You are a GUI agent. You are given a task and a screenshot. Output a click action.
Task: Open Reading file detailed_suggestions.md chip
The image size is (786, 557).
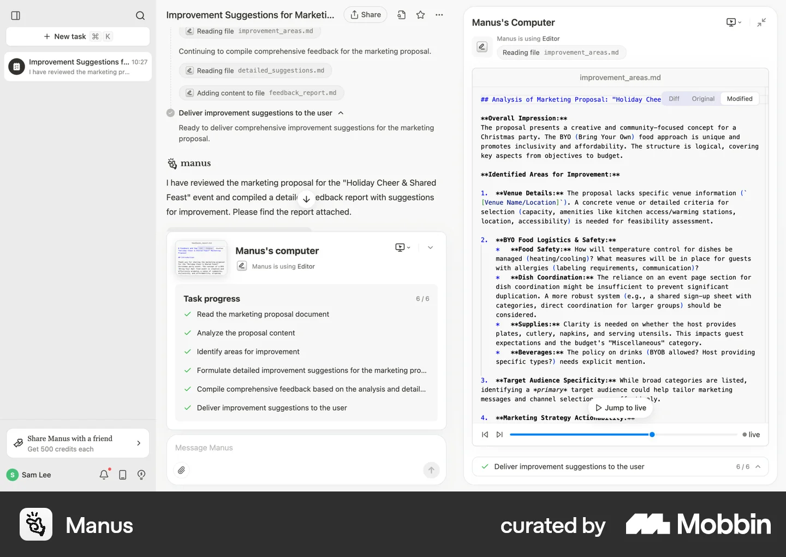[255, 70]
